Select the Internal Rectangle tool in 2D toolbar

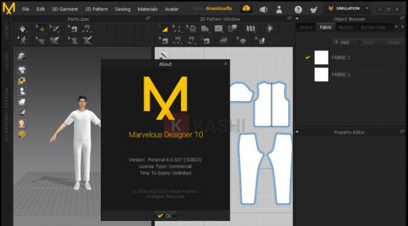coord(218,29)
